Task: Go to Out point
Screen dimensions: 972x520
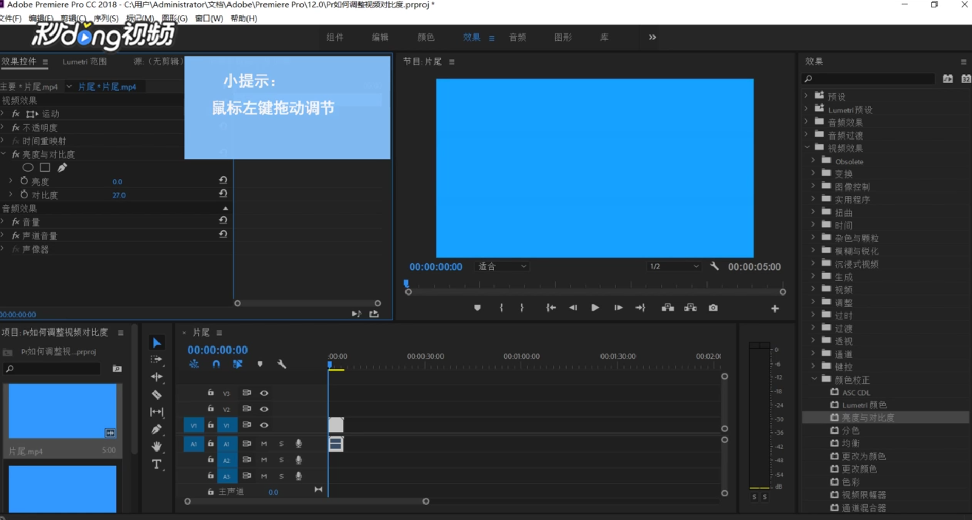Action: pyautogui.click(x=640, y=308)
